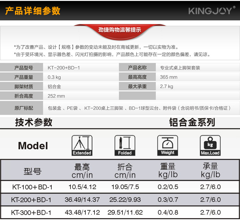Click the 25.22/9.93 folded cell

(x=125, y=200)
